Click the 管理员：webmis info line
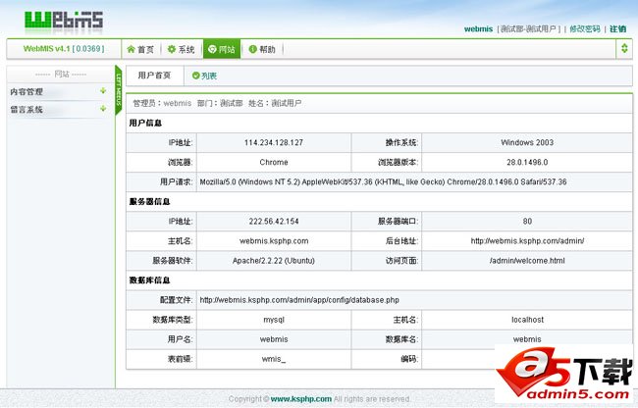The height and width of the screenshot is (408, 638). (217, 103)
